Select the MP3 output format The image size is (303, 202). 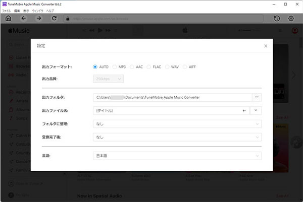click(115, 67)
